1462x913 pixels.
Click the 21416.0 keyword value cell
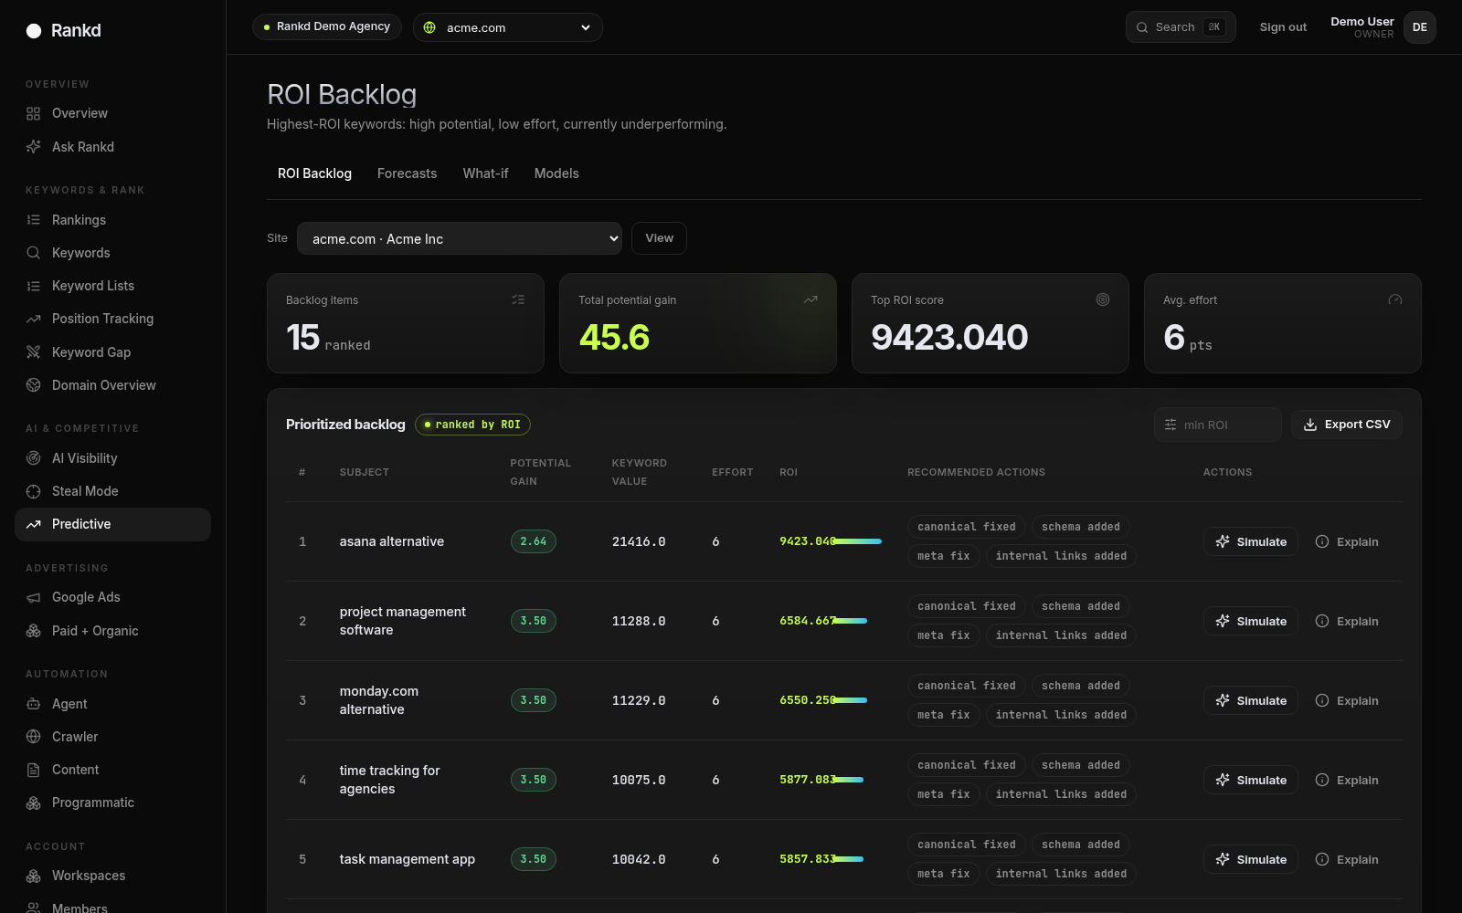[x=639, y=541]
